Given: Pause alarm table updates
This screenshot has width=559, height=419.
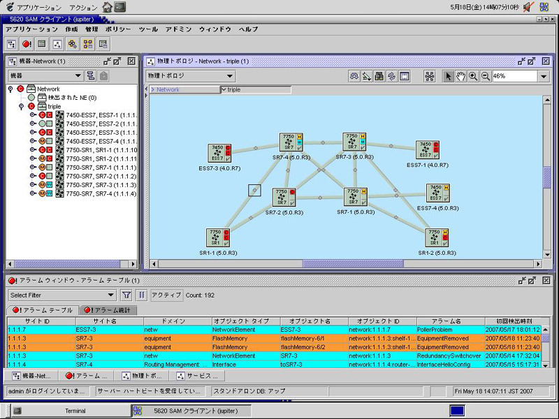Looking at the screenshot, I should coord(142,295).
